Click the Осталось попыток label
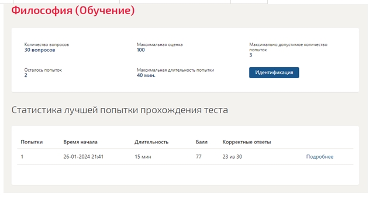Screen dimensions: 376x214 [x=43, y=70]
